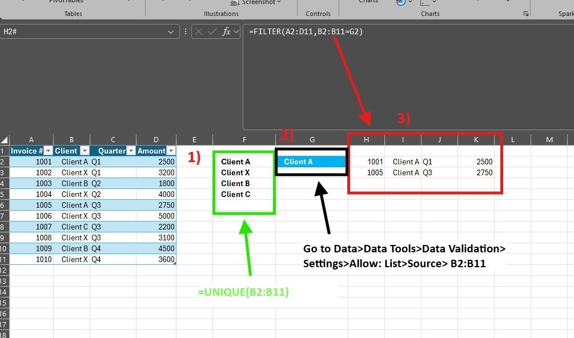The width and height of the screenshot is (574, 338).
Task: Click the Select All corner triangle
Action: click(x=5, y=140)
